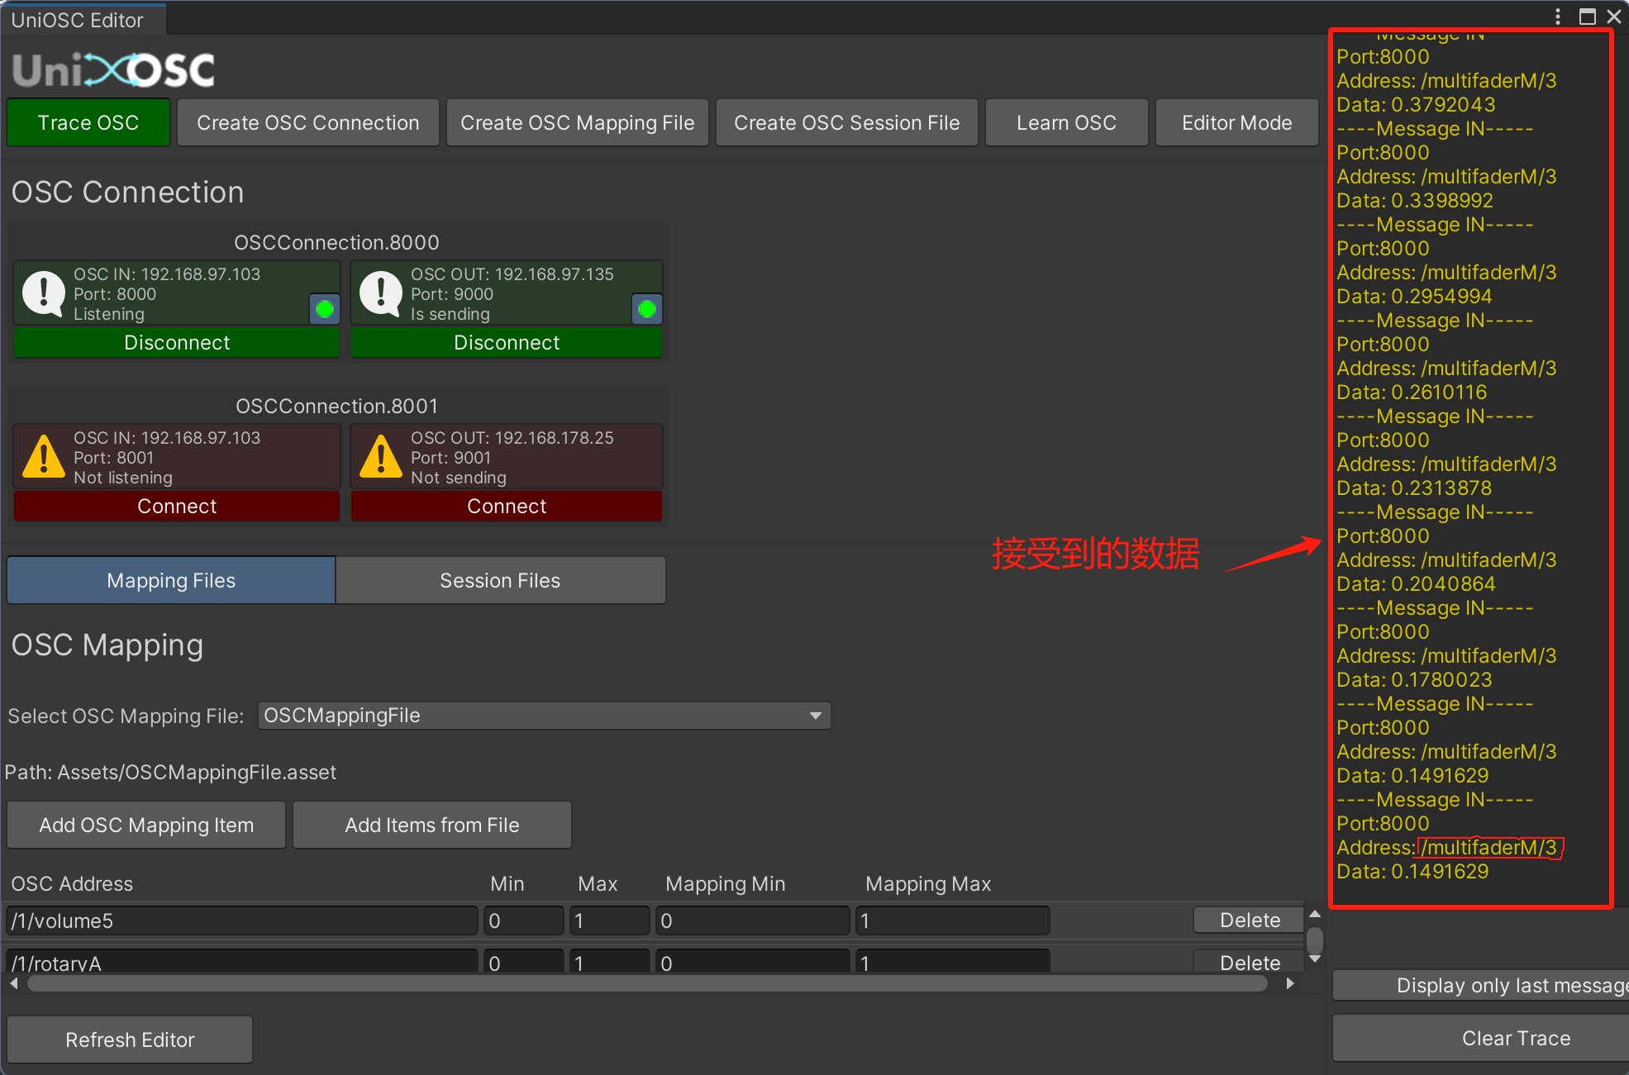Click mapping list scroll down arrow
The width and height of the screenshot is (1629, 1075).
1315,959
